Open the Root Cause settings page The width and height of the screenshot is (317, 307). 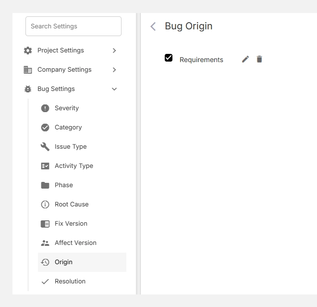[82, 205]
